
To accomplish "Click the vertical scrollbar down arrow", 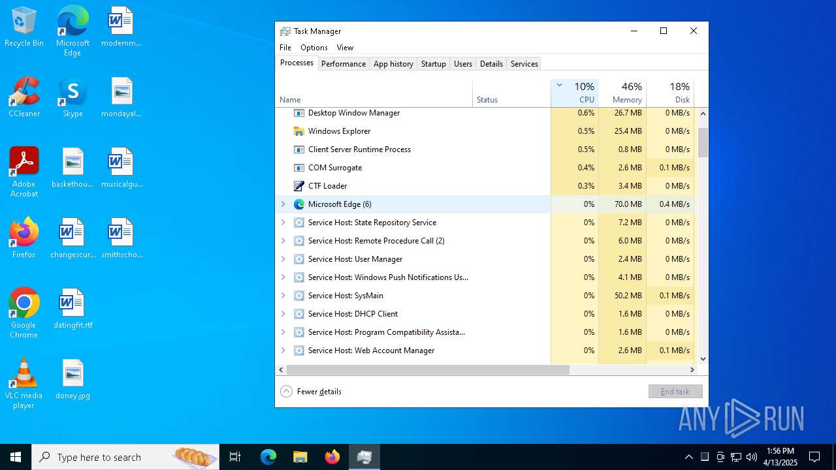I will pos(703,359).
